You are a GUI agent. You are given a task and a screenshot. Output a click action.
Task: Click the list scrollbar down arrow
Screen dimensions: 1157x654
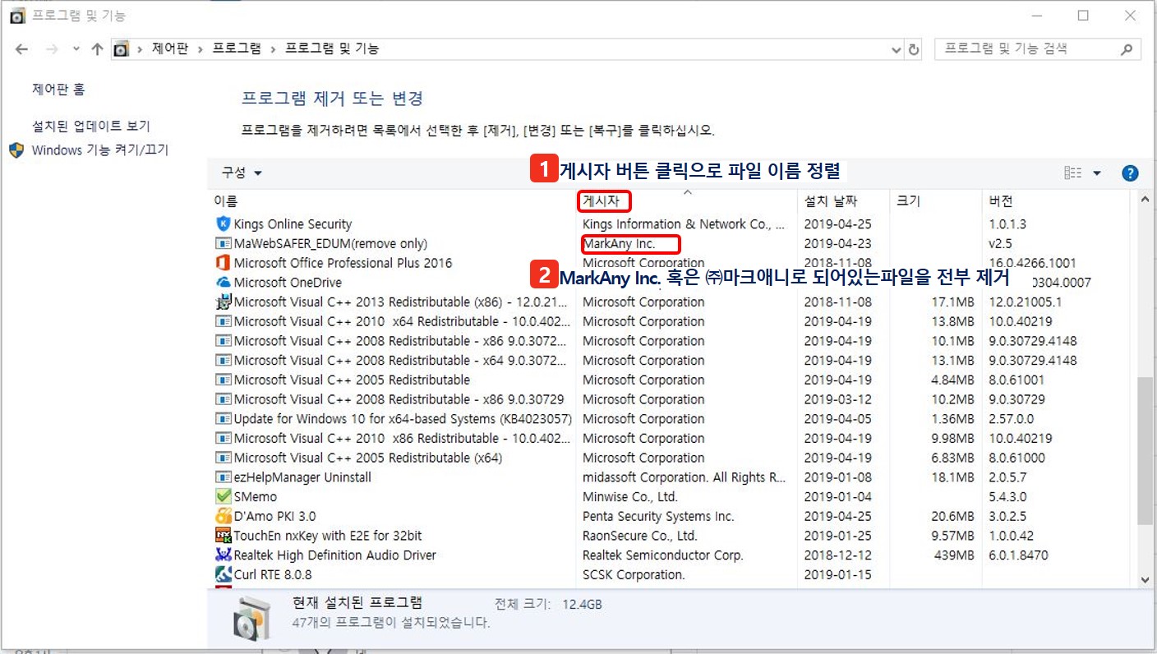(1145, 580)
